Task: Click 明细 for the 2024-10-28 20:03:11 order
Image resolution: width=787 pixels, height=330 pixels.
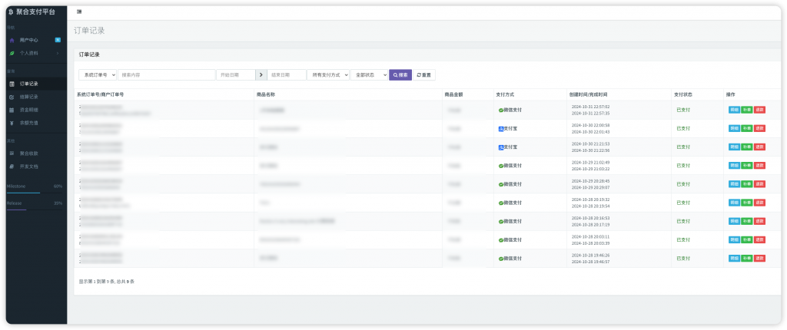Action: (x=734, y=239)
